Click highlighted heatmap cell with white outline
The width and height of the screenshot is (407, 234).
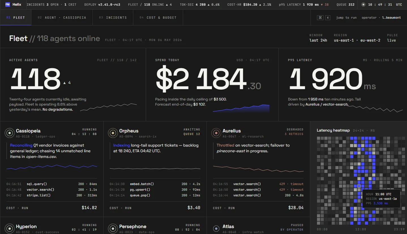pos(359,186)
